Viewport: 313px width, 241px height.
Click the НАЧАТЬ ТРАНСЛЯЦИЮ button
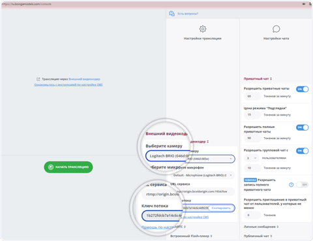pyautogui.click(x=68, y=167)
